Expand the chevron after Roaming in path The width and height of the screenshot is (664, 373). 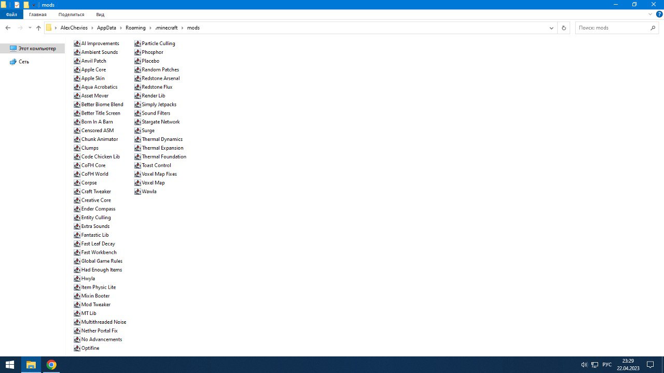[151, 28]
